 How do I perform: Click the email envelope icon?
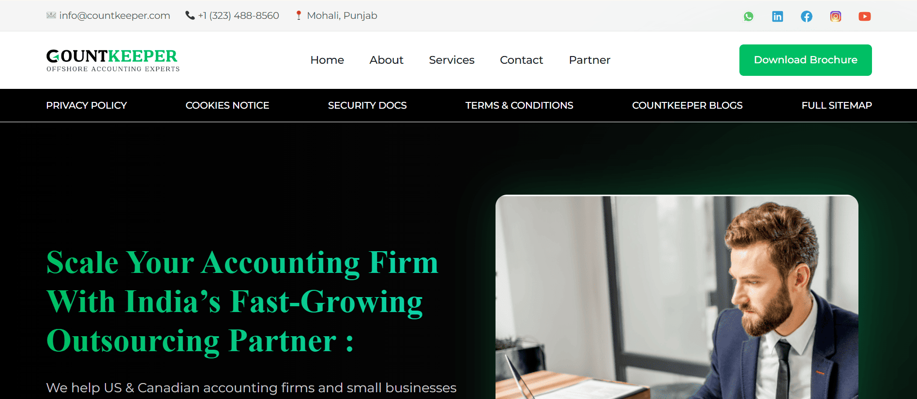tap(51, 15)
